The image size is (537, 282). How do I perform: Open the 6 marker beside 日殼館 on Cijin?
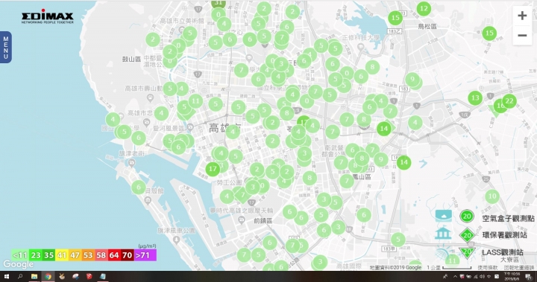pyautogui.click(x=139, y=187)
